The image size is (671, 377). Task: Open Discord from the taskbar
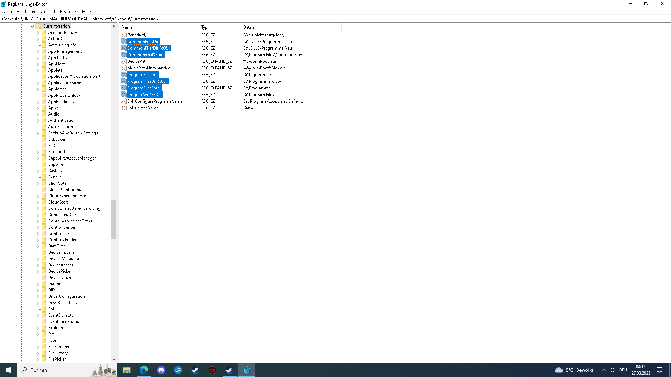coord(161,370)
